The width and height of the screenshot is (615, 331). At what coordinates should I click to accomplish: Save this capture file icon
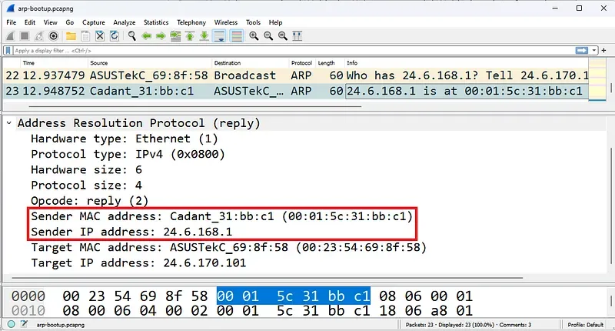pos(85,36)
